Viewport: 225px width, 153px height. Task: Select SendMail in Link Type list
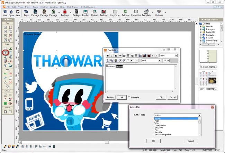pyautogui.click(x=159, y=132)
